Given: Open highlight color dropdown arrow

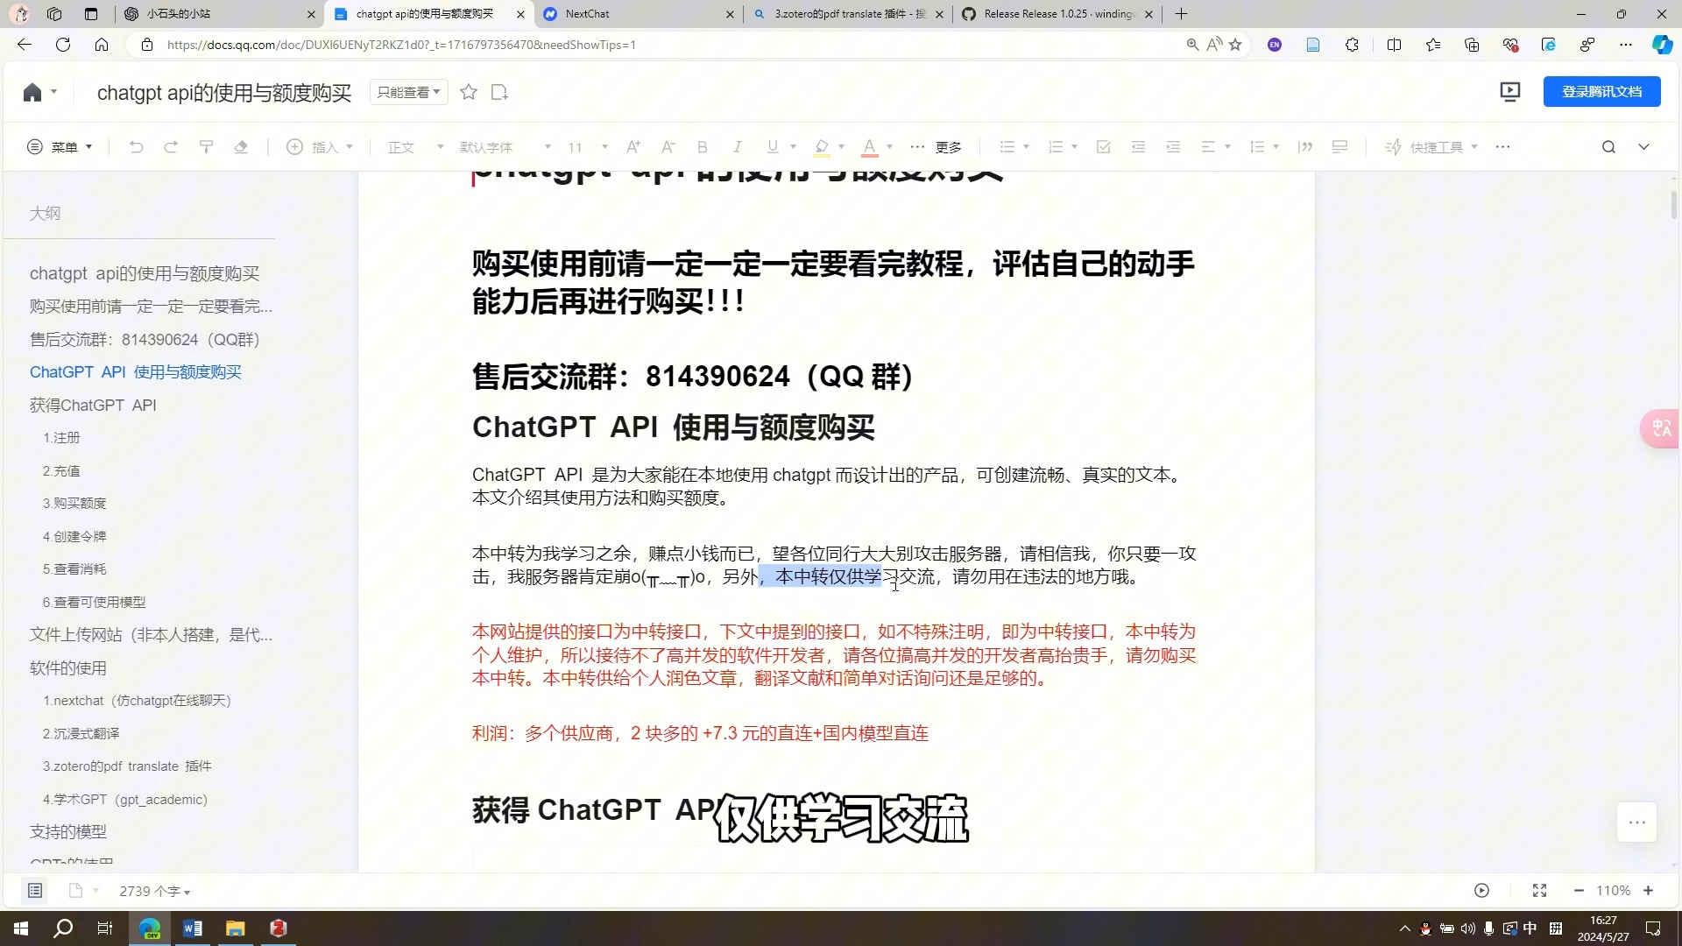Looking at the screenshot, I should click(841, 147).
